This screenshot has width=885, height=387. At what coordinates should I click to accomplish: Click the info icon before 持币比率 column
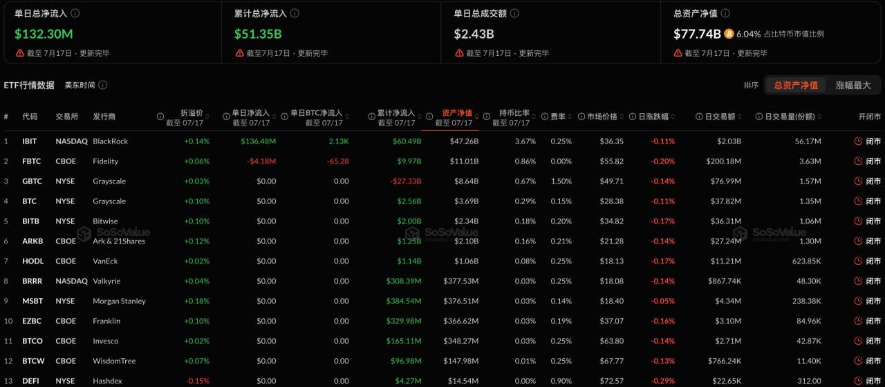coord(487,117)
